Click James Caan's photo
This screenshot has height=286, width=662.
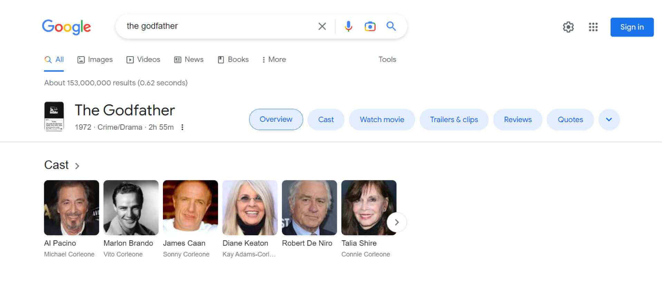click(x=191, y=208)
